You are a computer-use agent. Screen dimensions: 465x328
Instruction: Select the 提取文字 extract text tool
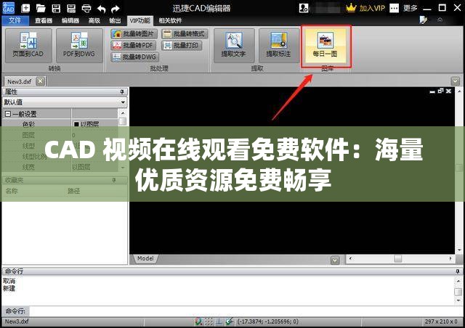234,45
